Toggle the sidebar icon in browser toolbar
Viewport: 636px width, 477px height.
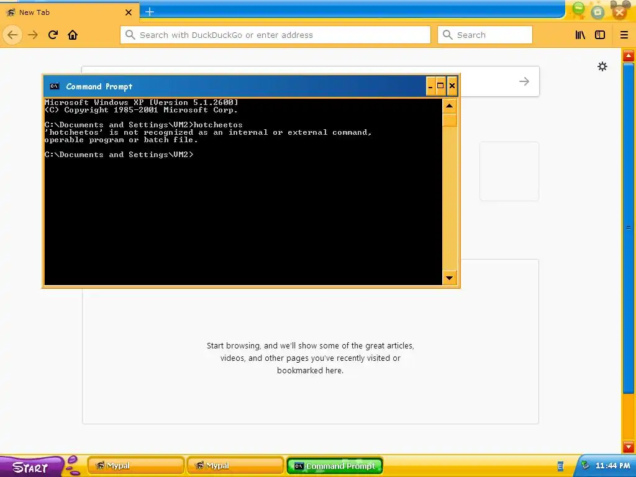pyautogui.click(x=600, y=35)
